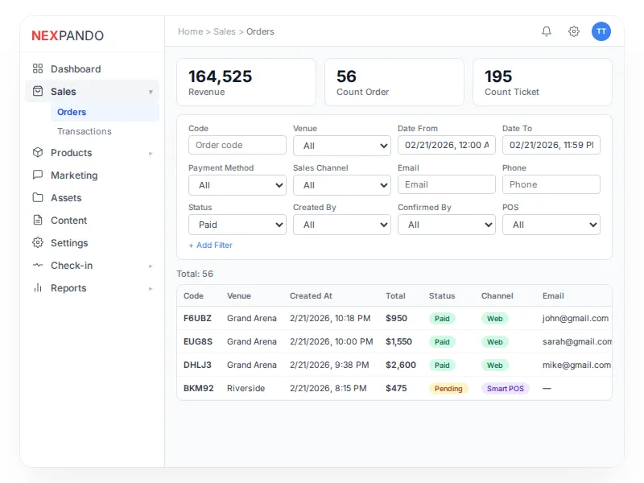Click the Smart POS channel badge
The image size is (644, 483).
(506, 389)
